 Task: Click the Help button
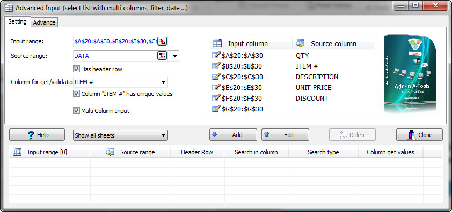click(x=37, y=135)
